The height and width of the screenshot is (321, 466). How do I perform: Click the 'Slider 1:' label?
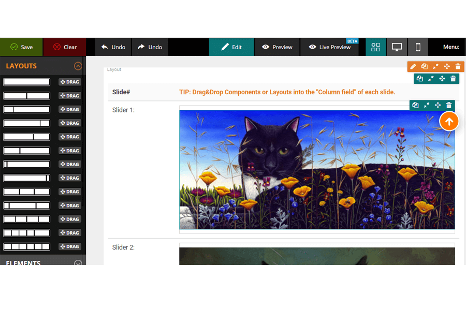123,110
